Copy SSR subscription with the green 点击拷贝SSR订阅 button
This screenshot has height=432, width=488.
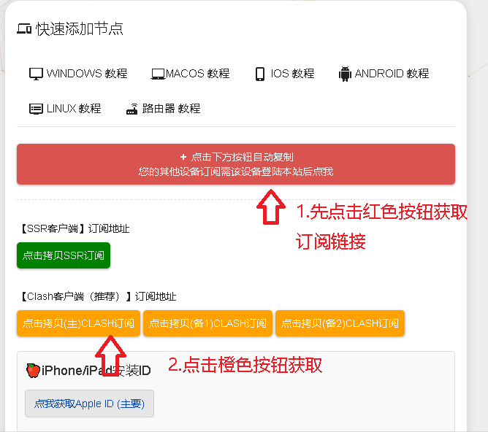(64, 255)
